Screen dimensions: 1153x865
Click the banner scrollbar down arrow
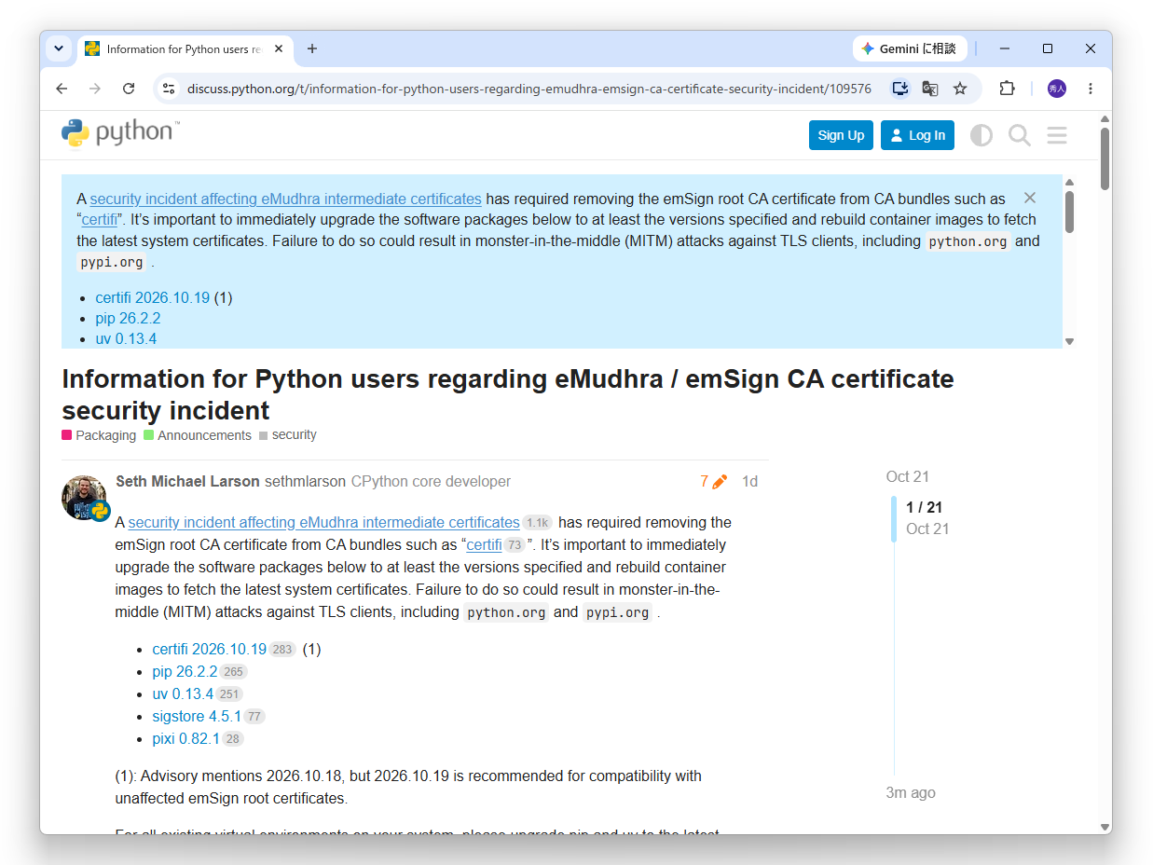(1069, 341)
